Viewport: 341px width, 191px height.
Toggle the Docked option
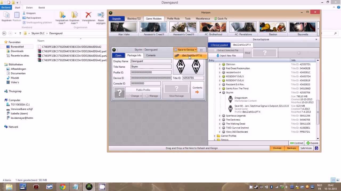click(x=277, y=148)
